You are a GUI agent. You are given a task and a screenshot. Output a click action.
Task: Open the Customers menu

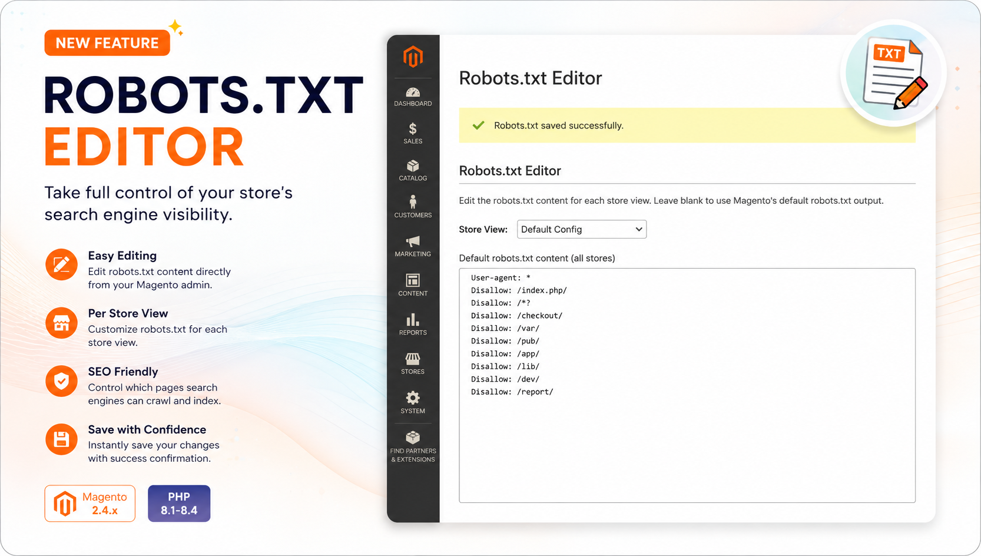[x=413, y=207]
